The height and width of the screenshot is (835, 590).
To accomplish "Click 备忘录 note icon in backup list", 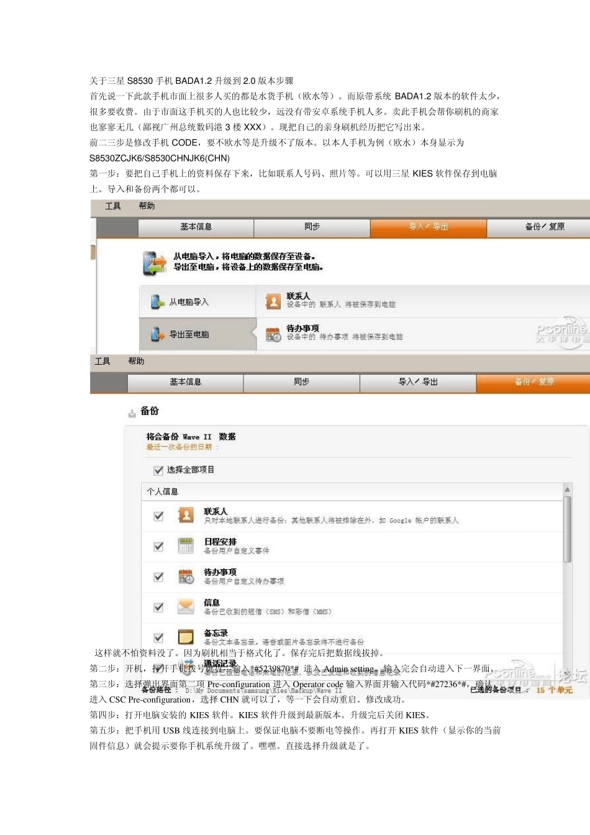I will 186,637.
